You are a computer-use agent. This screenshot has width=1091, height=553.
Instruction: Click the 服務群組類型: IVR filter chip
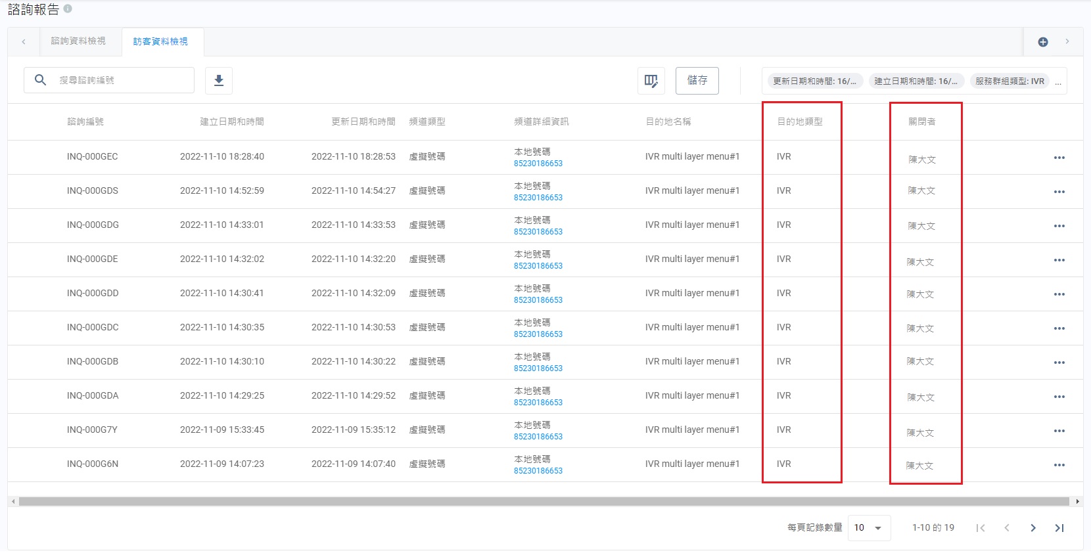[1010, 81]
